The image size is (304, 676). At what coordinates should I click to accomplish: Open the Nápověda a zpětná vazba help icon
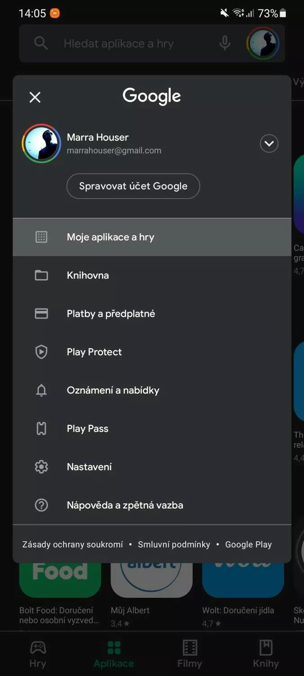(41, 505)
